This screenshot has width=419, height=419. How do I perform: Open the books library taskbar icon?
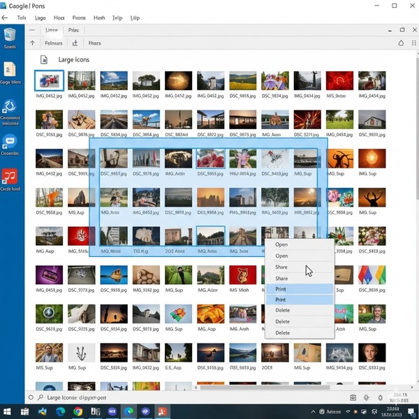coord(96,411)
